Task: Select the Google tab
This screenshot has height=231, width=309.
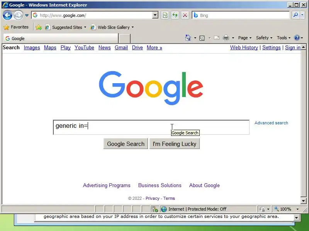Action: click(61, 38)
